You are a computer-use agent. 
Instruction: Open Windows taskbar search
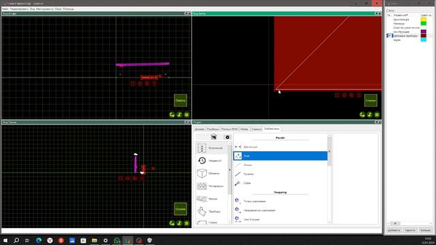pyautogui.click(x=16, y=240)
